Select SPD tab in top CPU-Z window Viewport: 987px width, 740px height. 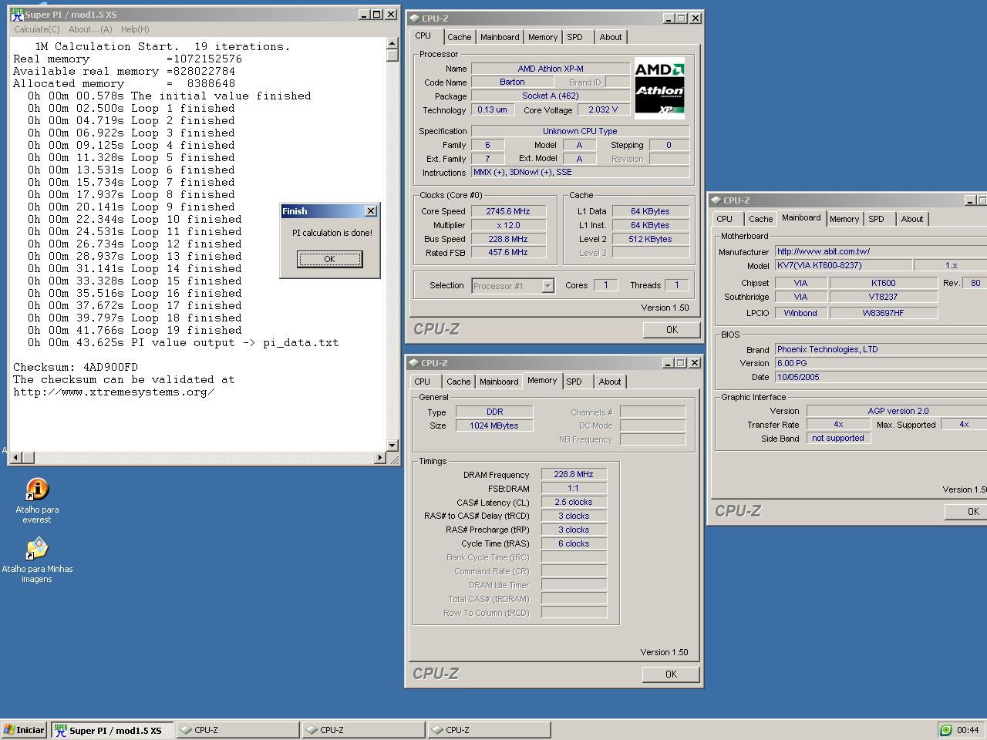click(574, 37)
